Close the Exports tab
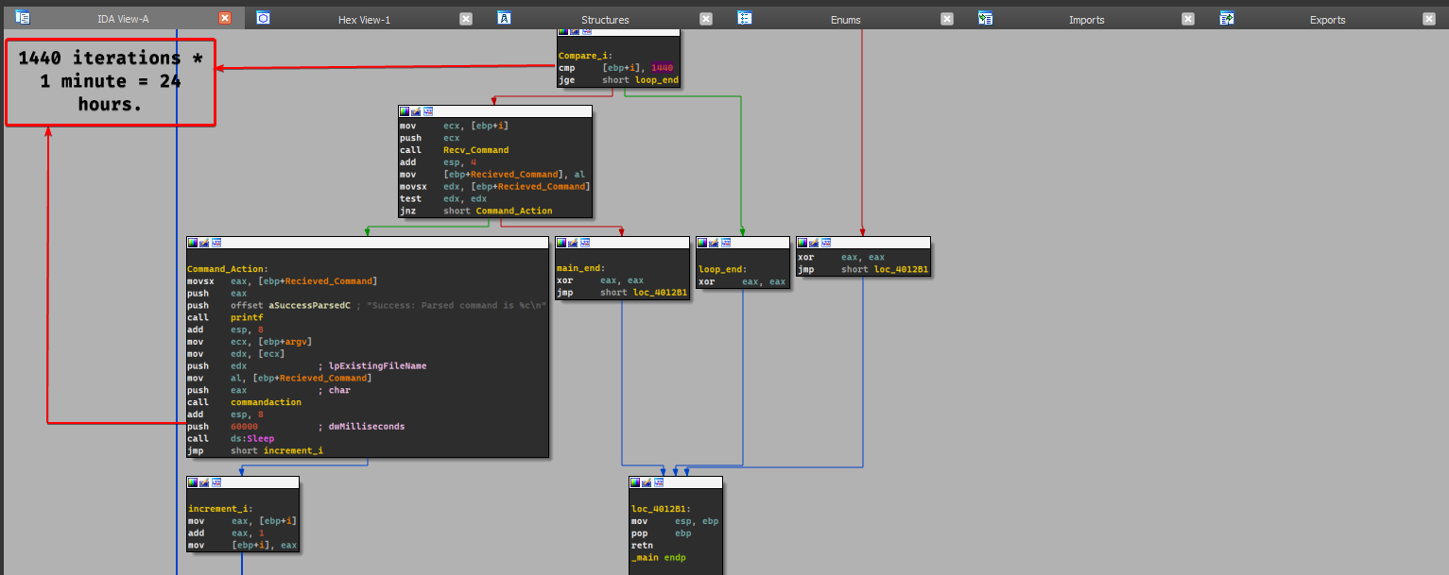Image resolution: width=1449 pixels, height=575 pixels. click(1430, 19)
